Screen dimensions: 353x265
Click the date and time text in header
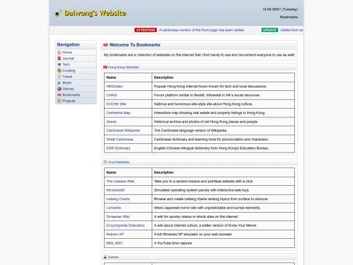pos(280,9)
